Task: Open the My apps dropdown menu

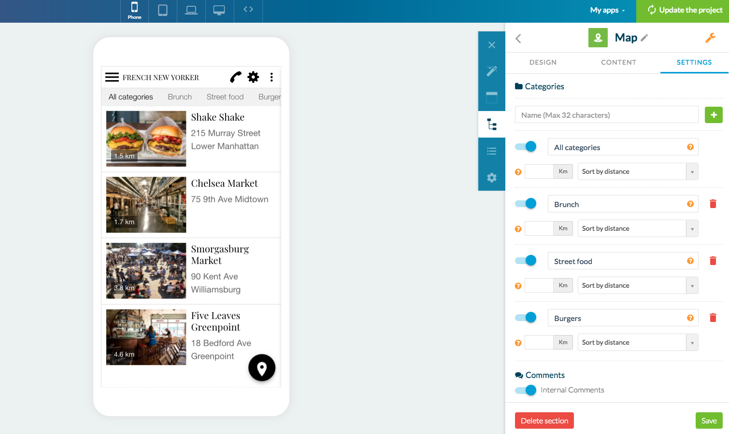Action: (607, 10)
